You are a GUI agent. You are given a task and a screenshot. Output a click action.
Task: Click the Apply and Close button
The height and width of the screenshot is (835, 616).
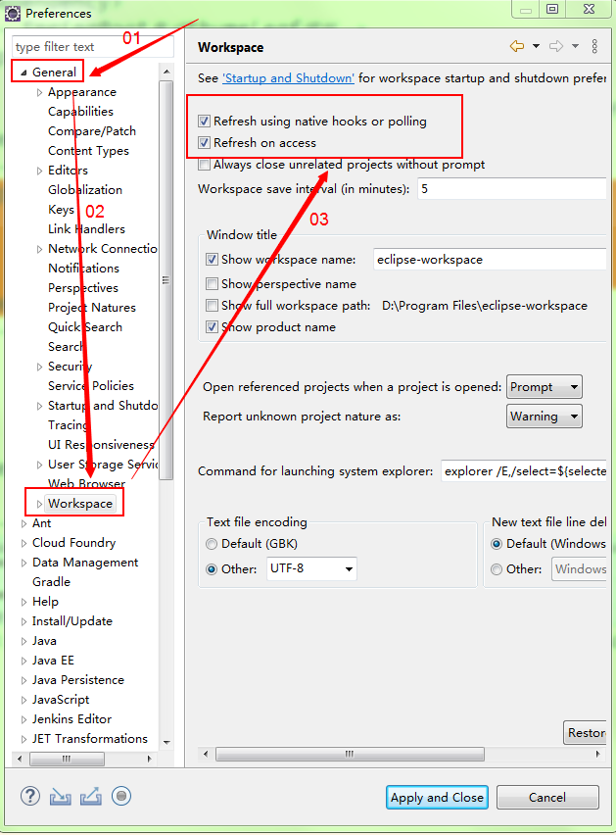[437, 797]
